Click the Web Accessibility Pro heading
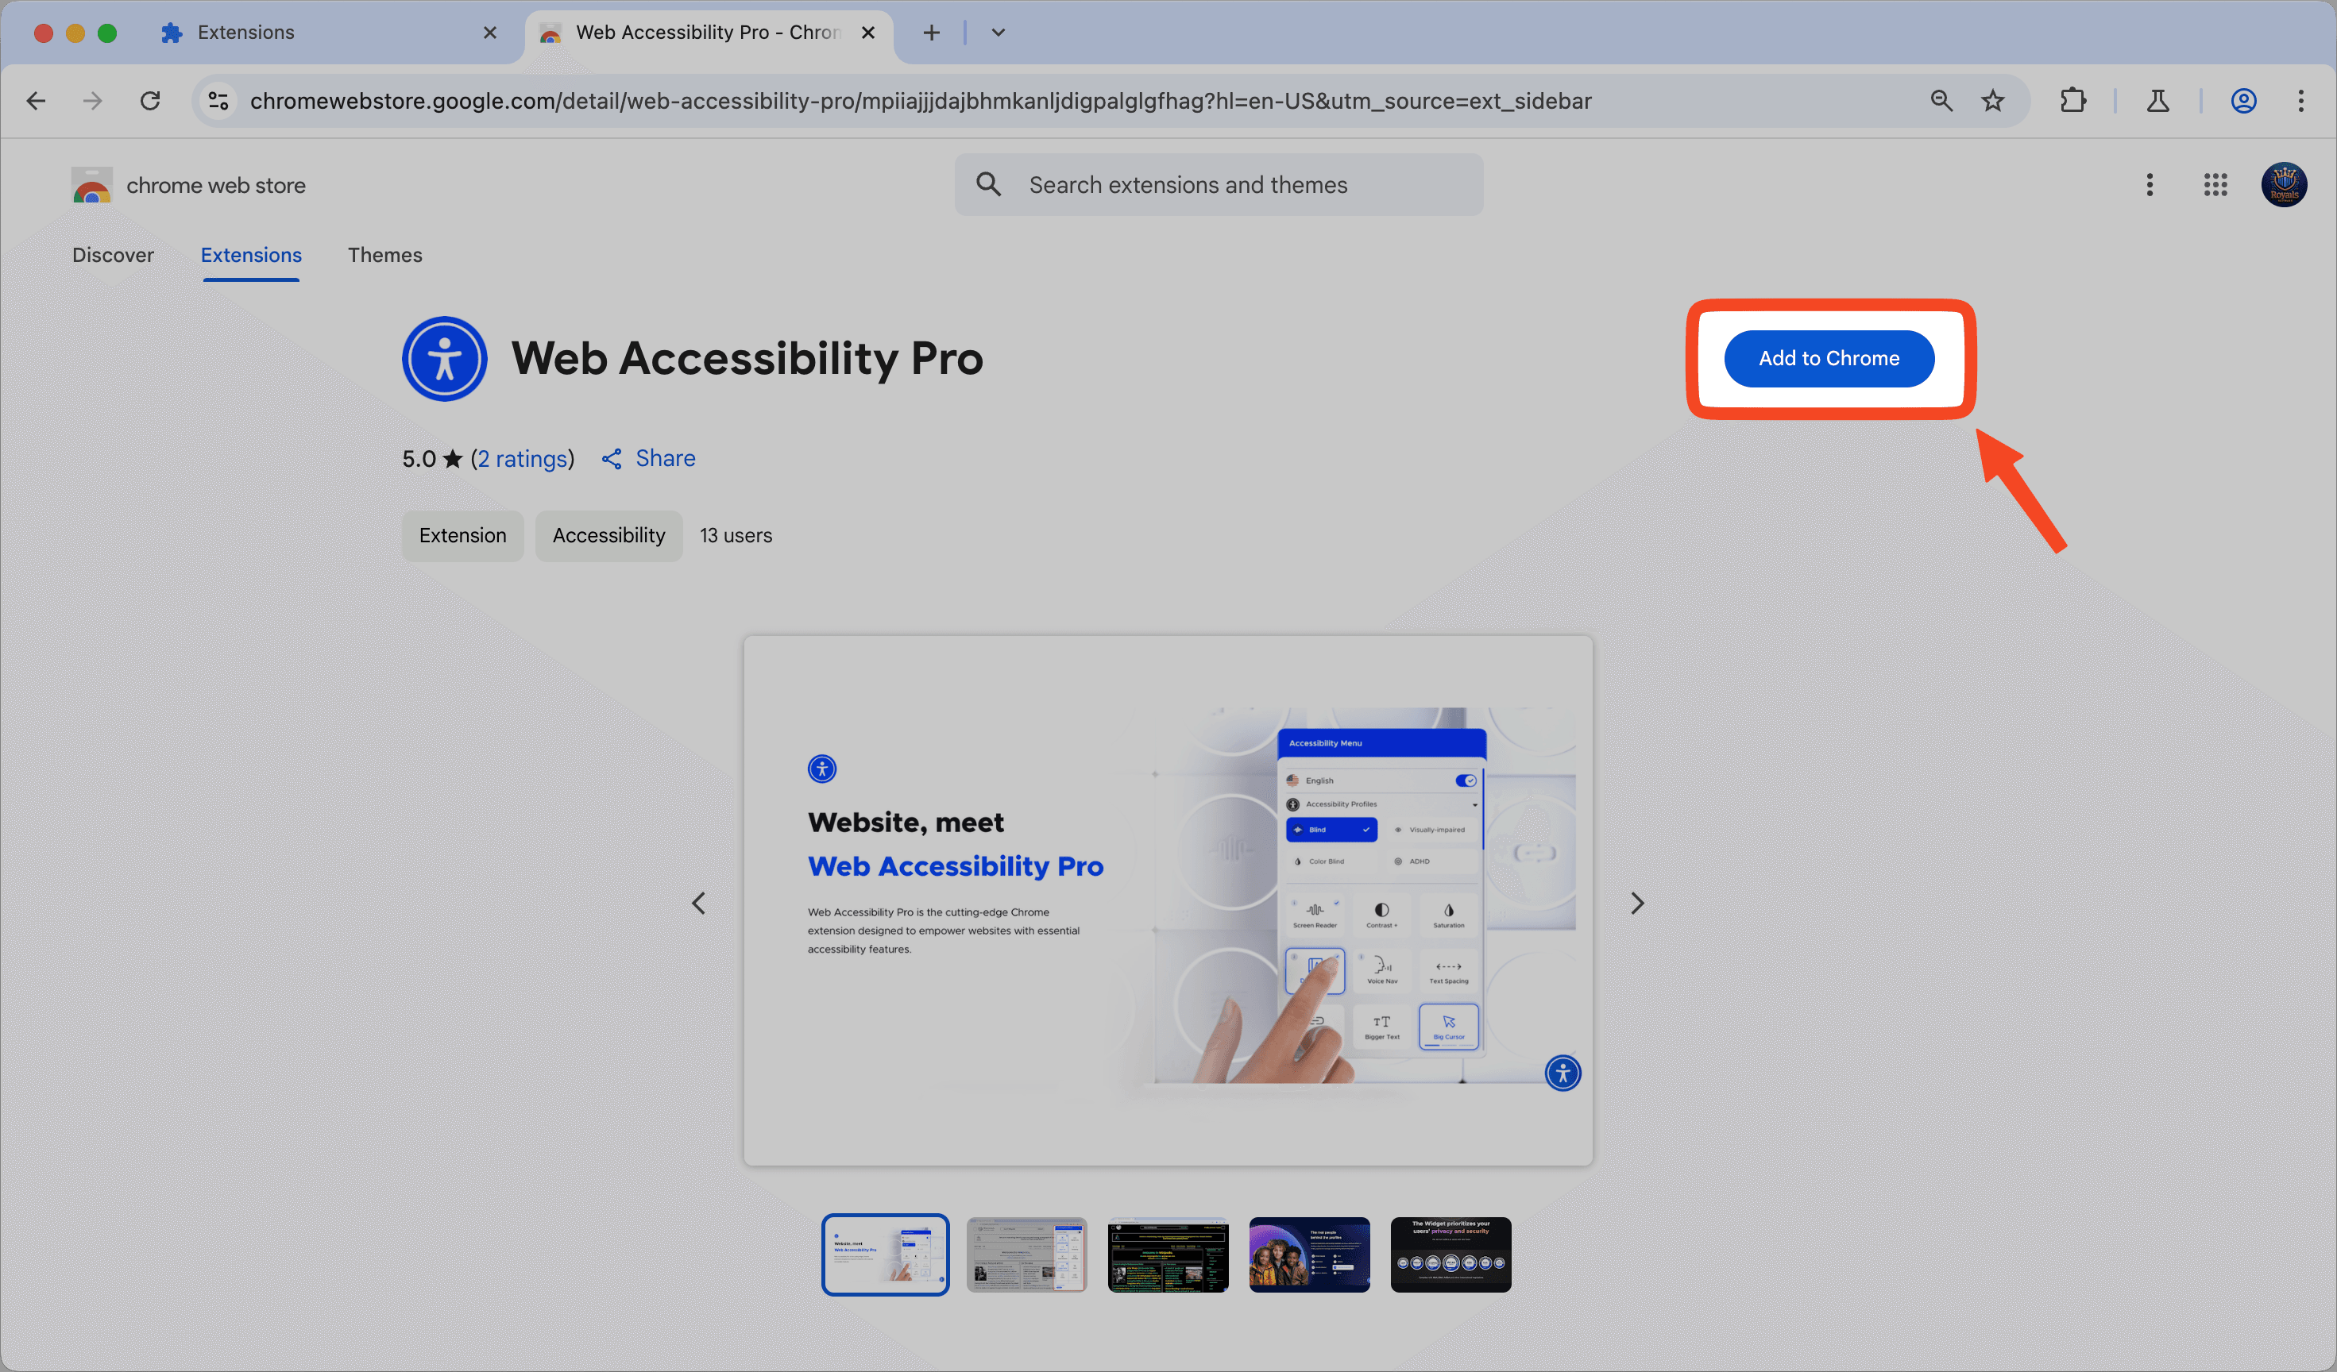Viewport: 2337px width, 1372px height. point(747,359)
